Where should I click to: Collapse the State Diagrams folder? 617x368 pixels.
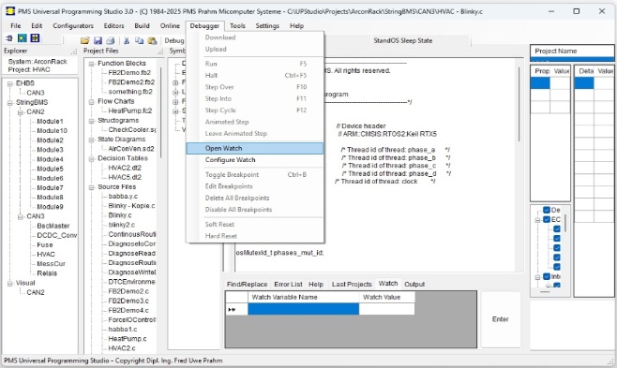pyautogui.click(x=91, y=140)
